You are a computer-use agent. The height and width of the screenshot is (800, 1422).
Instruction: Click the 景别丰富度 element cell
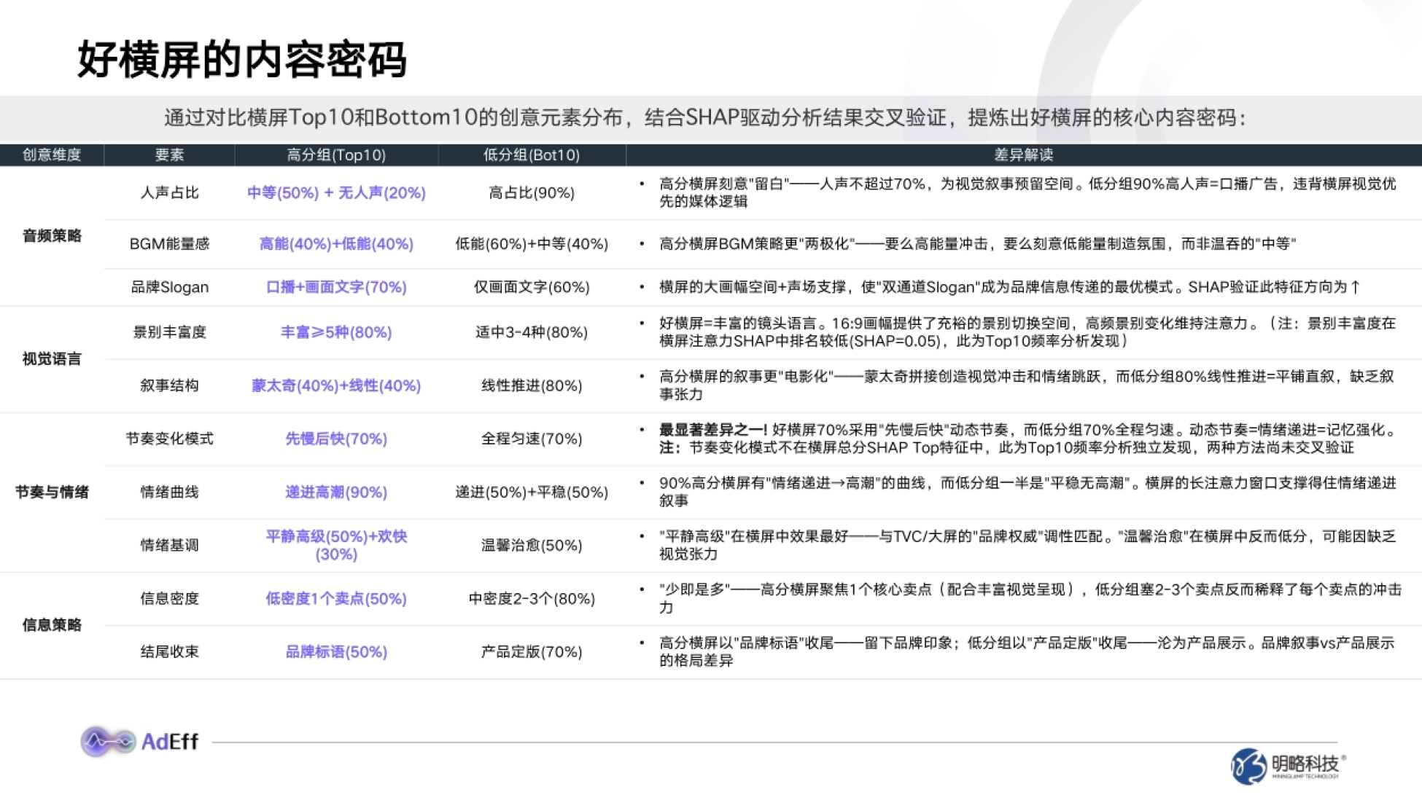point(169,332)
